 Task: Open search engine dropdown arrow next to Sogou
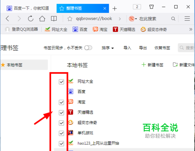(x=136, y=19)
